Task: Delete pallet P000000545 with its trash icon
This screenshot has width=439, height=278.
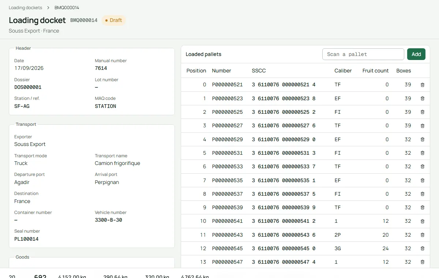Action: [x=423, y=248]
